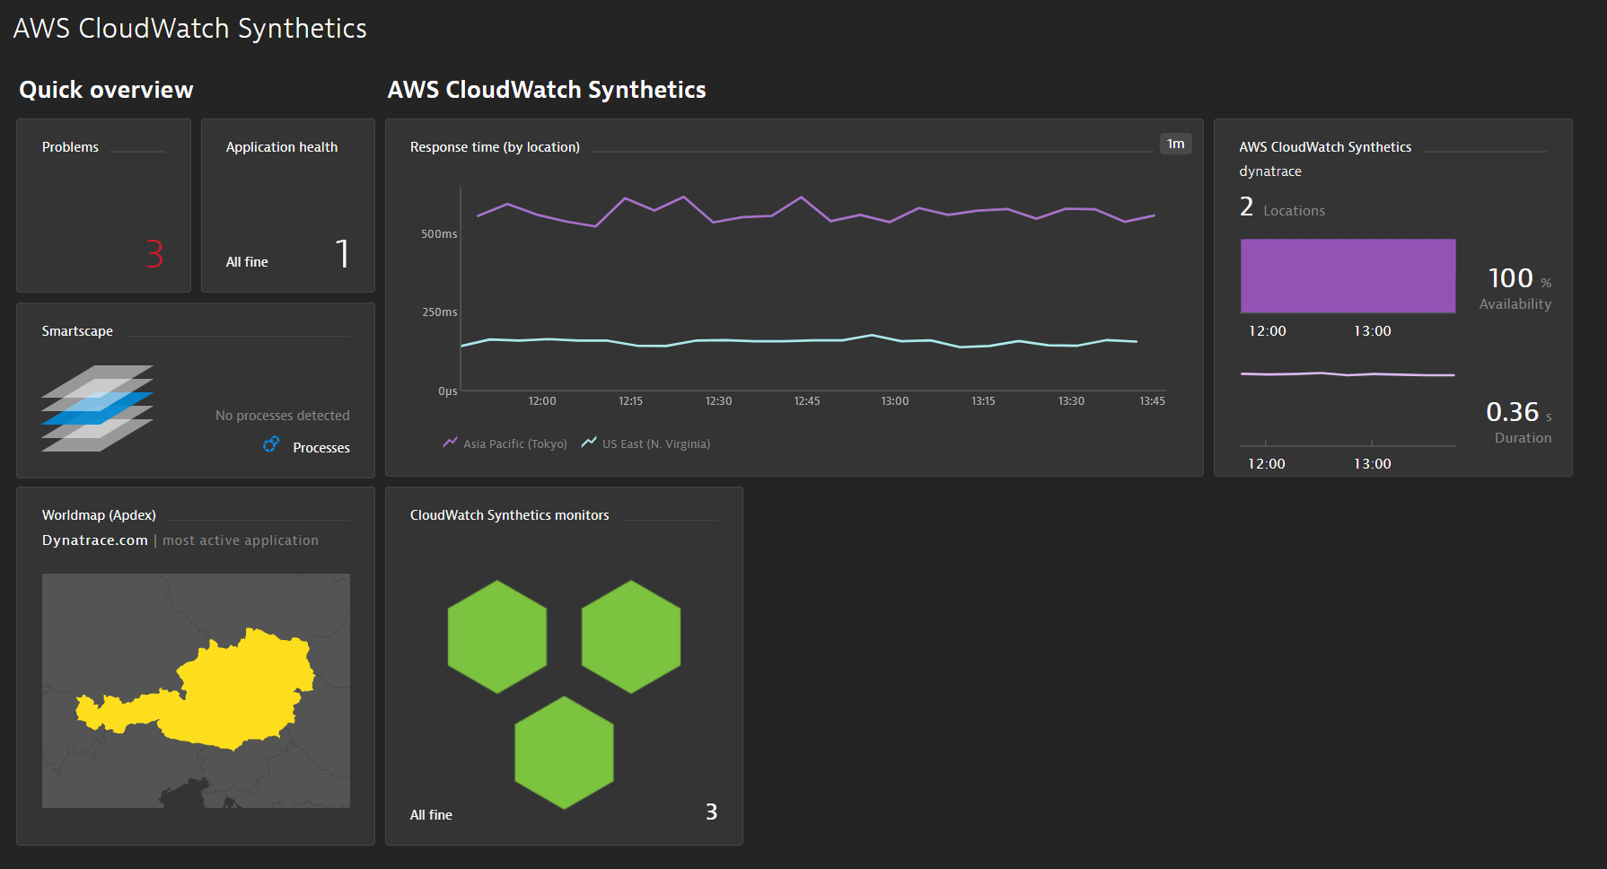The height and width of the screenshot is (869, 1607).
Task: Open Response time (by location) tile title
Action: tap(495, 147)
